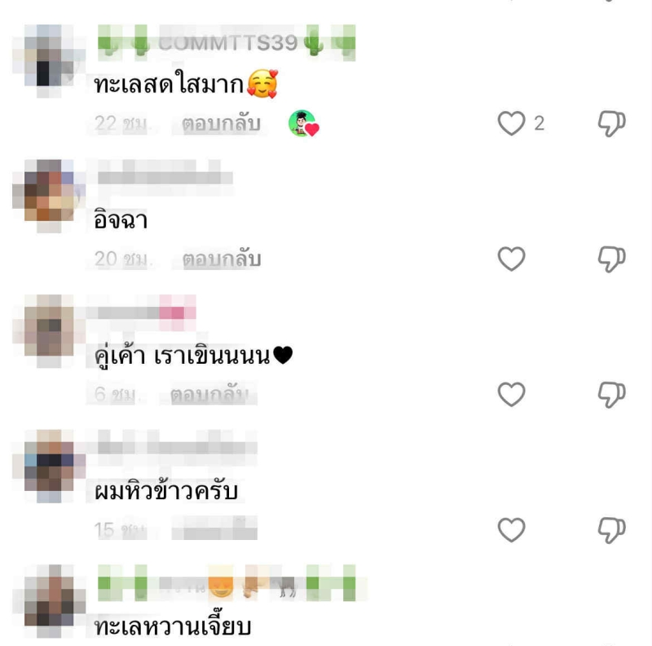Dislike the comment ทะเลสดใสมาก
This screenshot has height=646, width=652.
coord(612,124)
